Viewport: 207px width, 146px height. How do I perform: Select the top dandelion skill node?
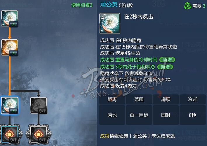[10, 19]
